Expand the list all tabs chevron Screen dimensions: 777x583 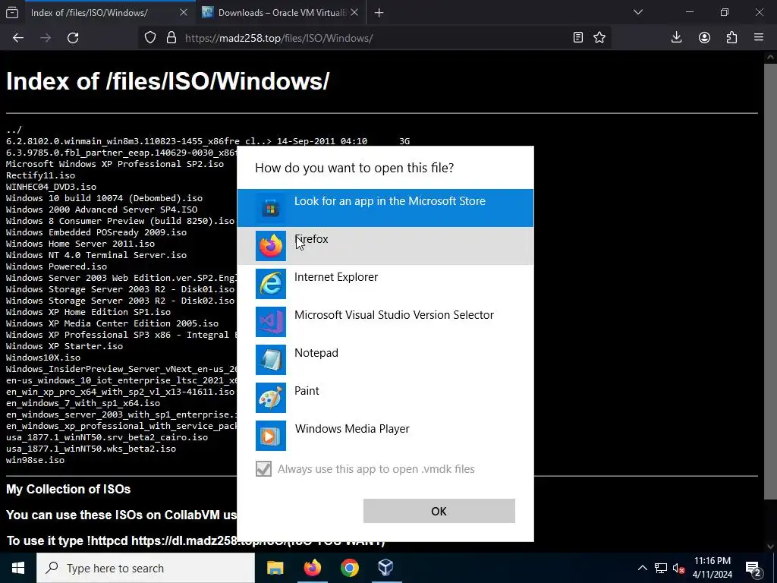(x=638, y=12)
